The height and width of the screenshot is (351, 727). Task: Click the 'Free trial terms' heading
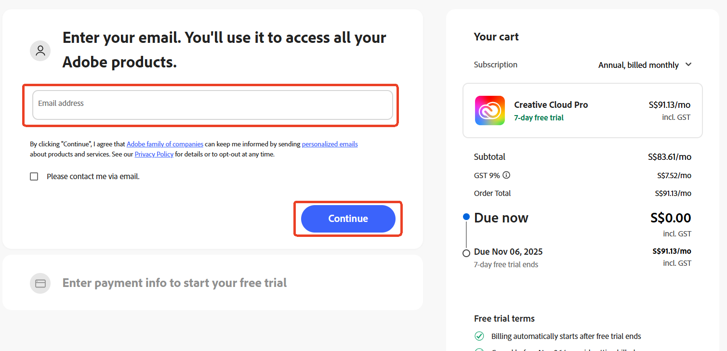504,318
